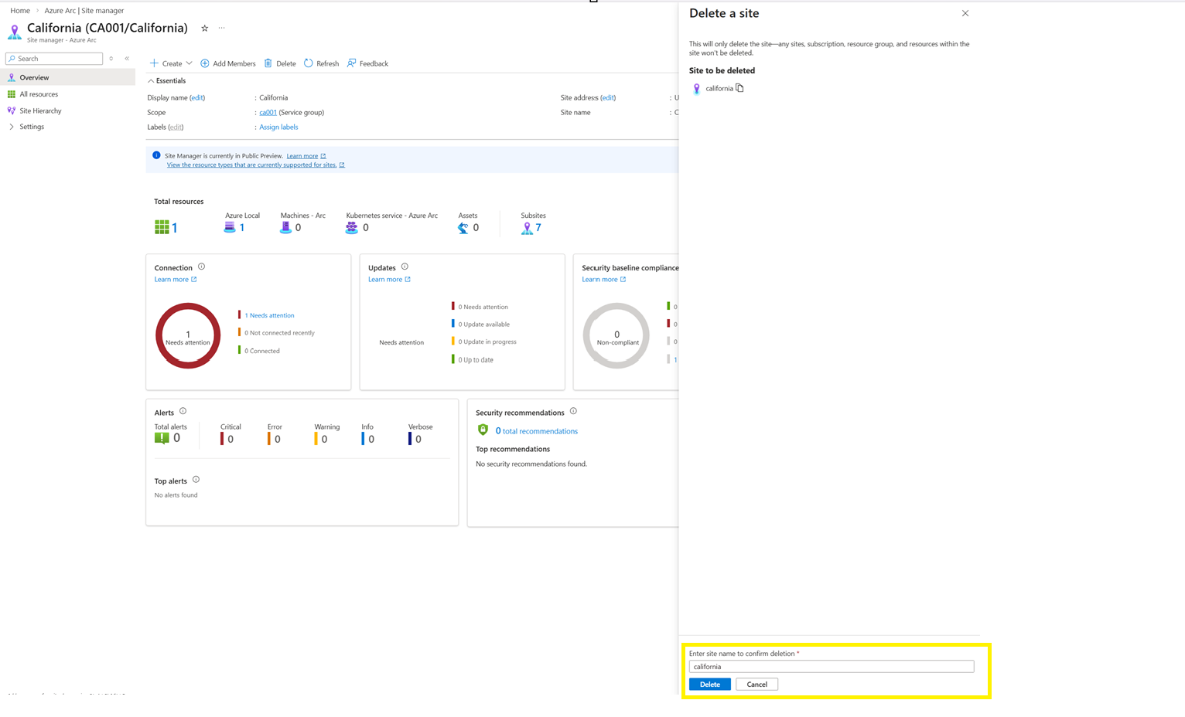The image size is (1185, 717).
Task: View the supported resource types link
Action: coord(255,165)
